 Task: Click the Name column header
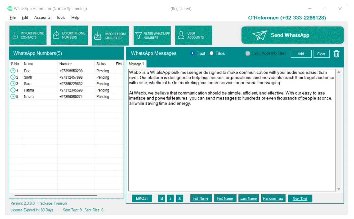click(40, 64)
